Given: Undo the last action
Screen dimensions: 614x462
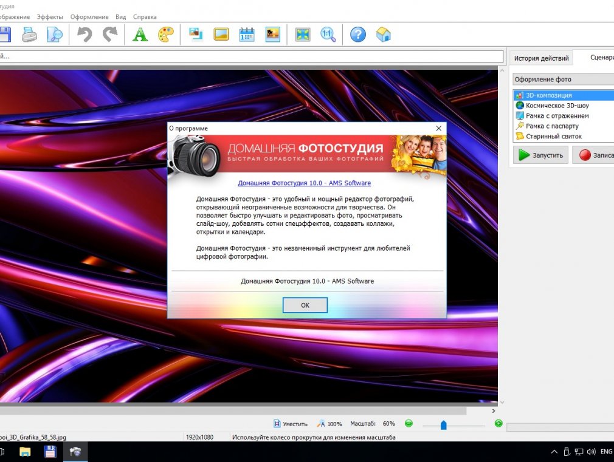Looking at the screenshot, I should pos(84,35).
